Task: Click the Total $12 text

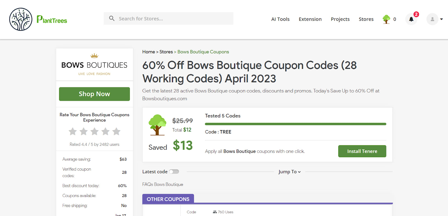Action: click(182, 130)
